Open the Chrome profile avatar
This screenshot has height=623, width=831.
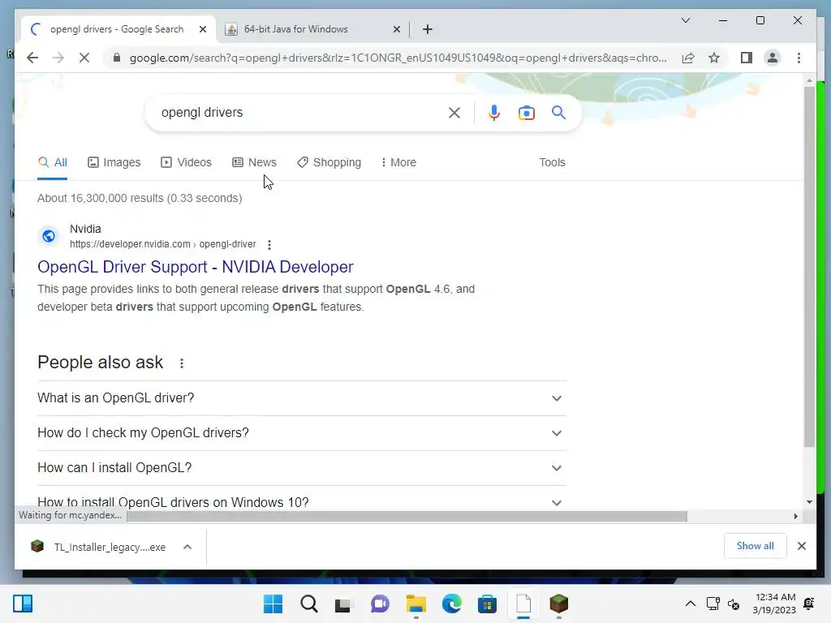(x=773, y=58)
